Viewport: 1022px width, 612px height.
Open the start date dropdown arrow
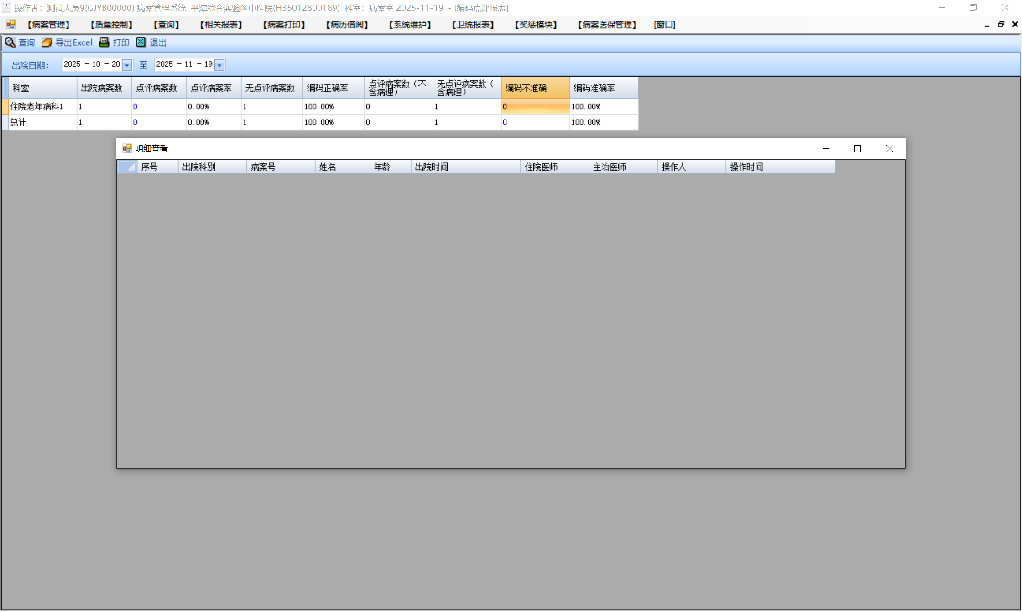coord(127,65)
